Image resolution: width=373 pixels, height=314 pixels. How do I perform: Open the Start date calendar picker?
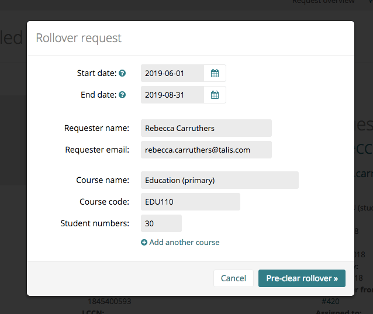coord(215,73)
